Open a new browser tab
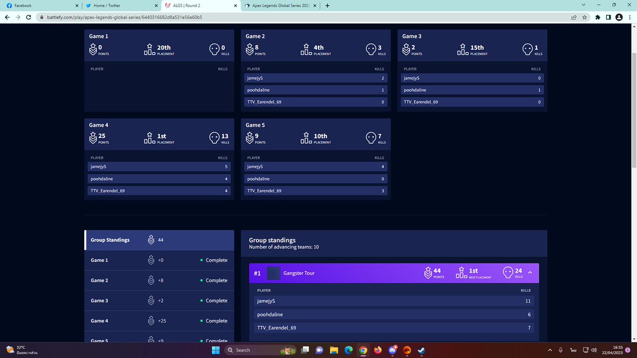 [x=327, y=6]
